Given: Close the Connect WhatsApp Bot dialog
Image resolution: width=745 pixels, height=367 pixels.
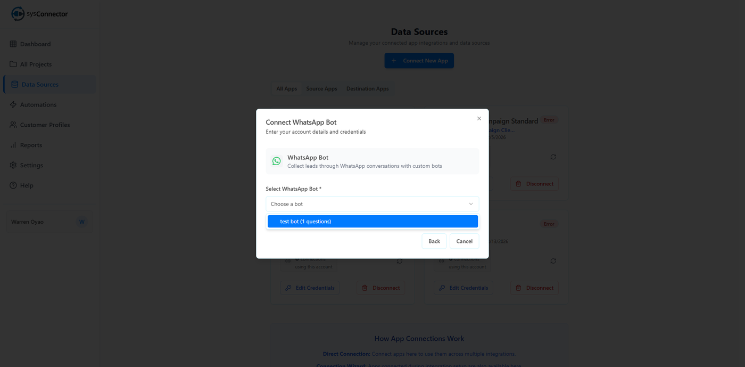Looking at the screenshot, I should [479, 119].
